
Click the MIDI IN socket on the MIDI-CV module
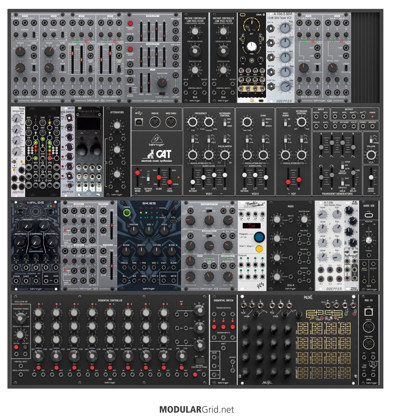[368, 327]
